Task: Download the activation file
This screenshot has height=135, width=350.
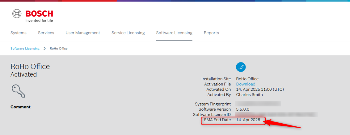Action: [246, 84]
